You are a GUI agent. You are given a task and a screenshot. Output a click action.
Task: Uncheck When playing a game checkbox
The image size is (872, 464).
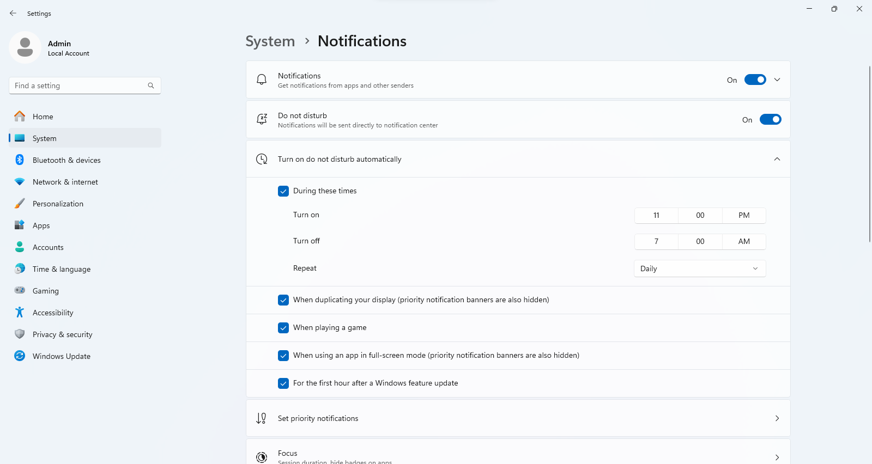[x=283, y=328]
